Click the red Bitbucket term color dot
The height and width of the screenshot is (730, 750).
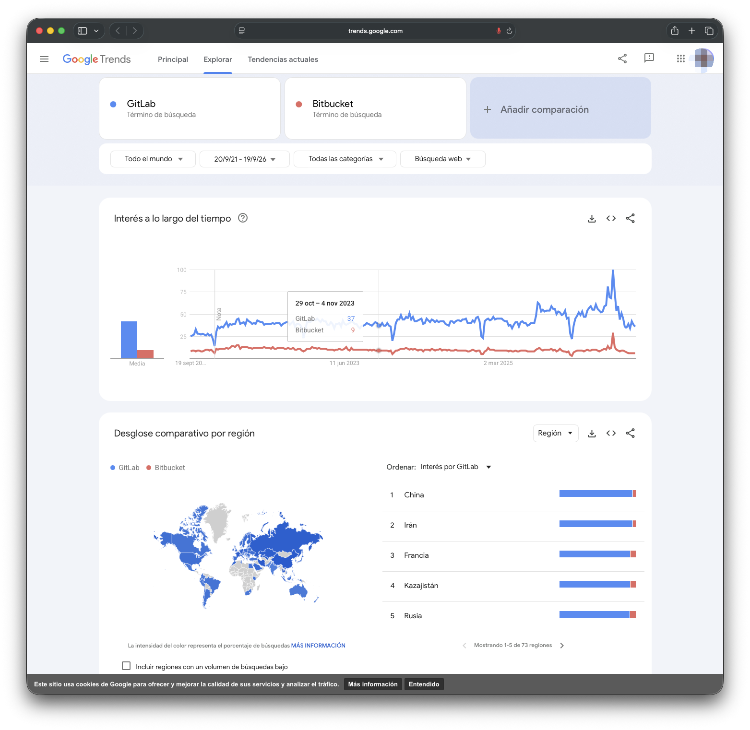pyautogui.click(x=299, y=104)
